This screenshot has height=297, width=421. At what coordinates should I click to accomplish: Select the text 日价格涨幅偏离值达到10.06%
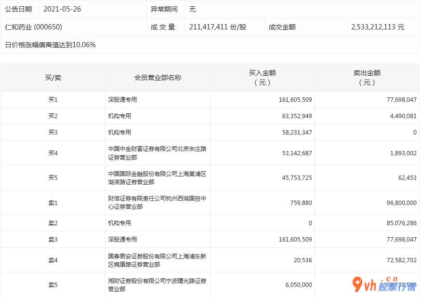coord(50,45)
